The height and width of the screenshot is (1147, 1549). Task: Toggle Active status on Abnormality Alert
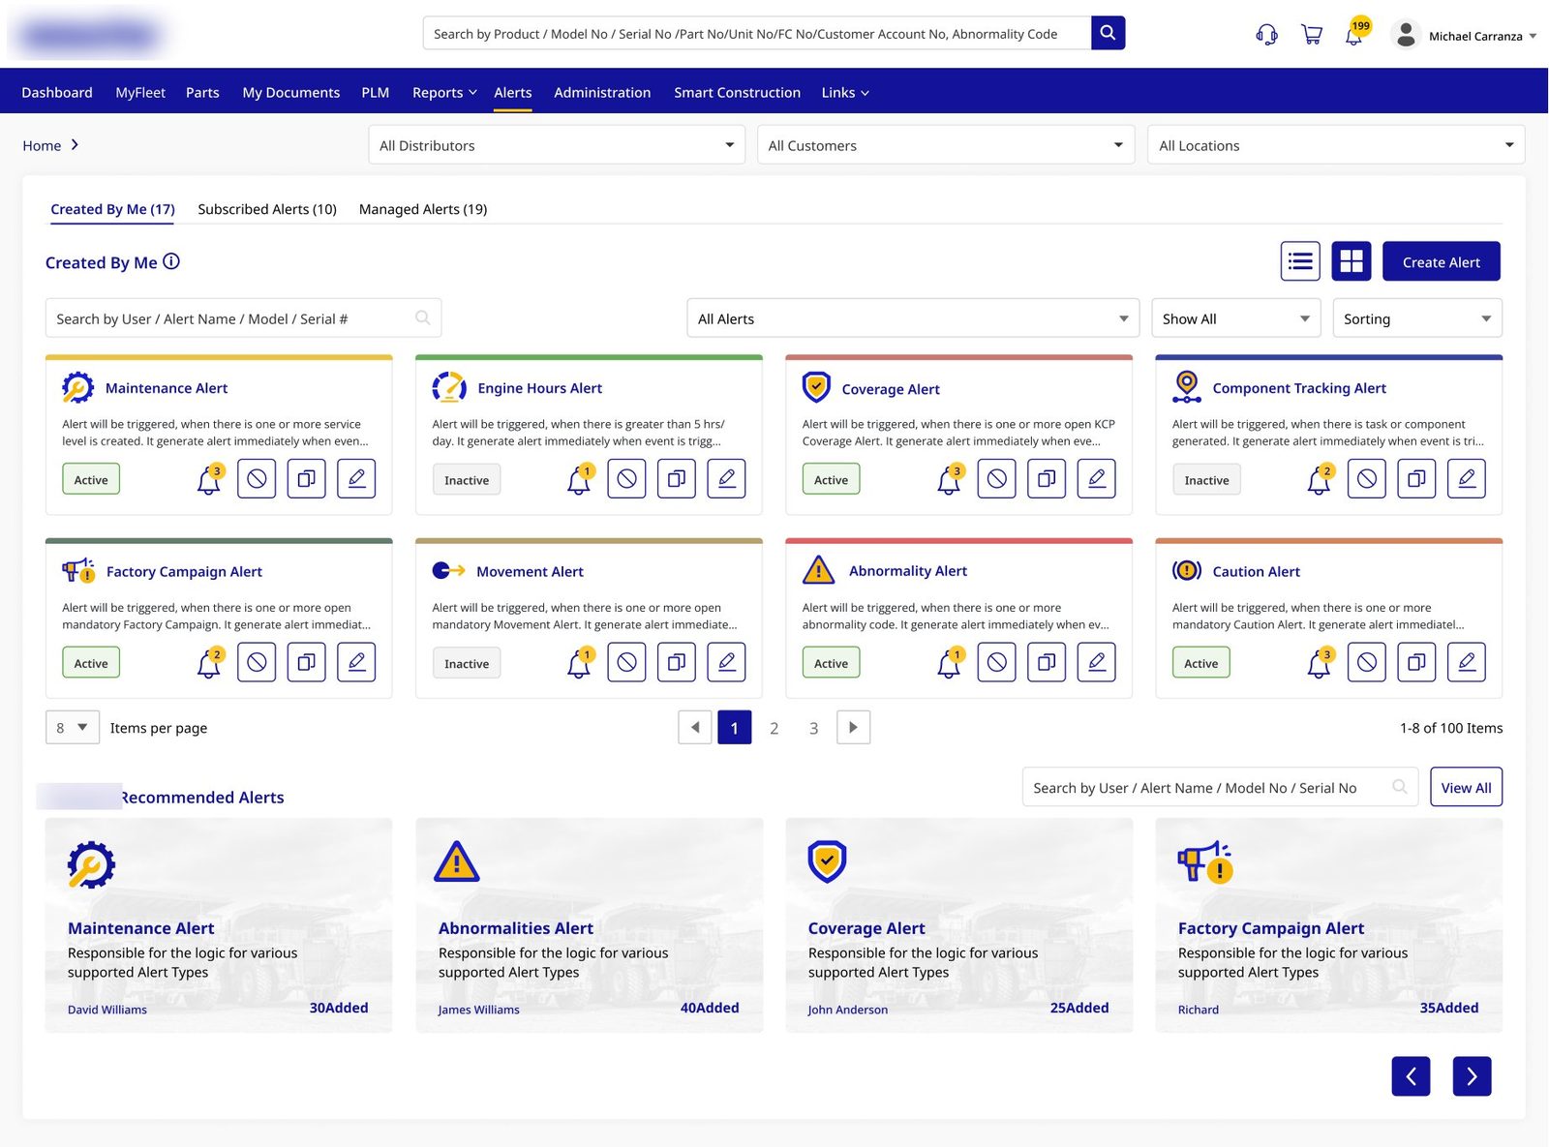pyautogui.click(x=831, y=663)
